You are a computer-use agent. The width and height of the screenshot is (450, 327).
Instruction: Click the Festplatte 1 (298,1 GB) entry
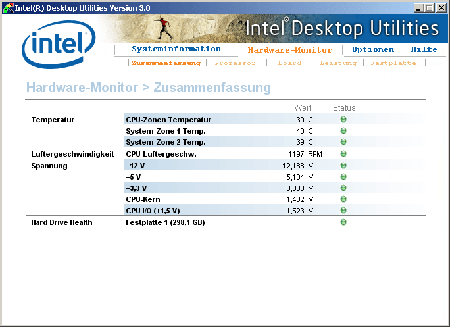[x=165, y=222]
